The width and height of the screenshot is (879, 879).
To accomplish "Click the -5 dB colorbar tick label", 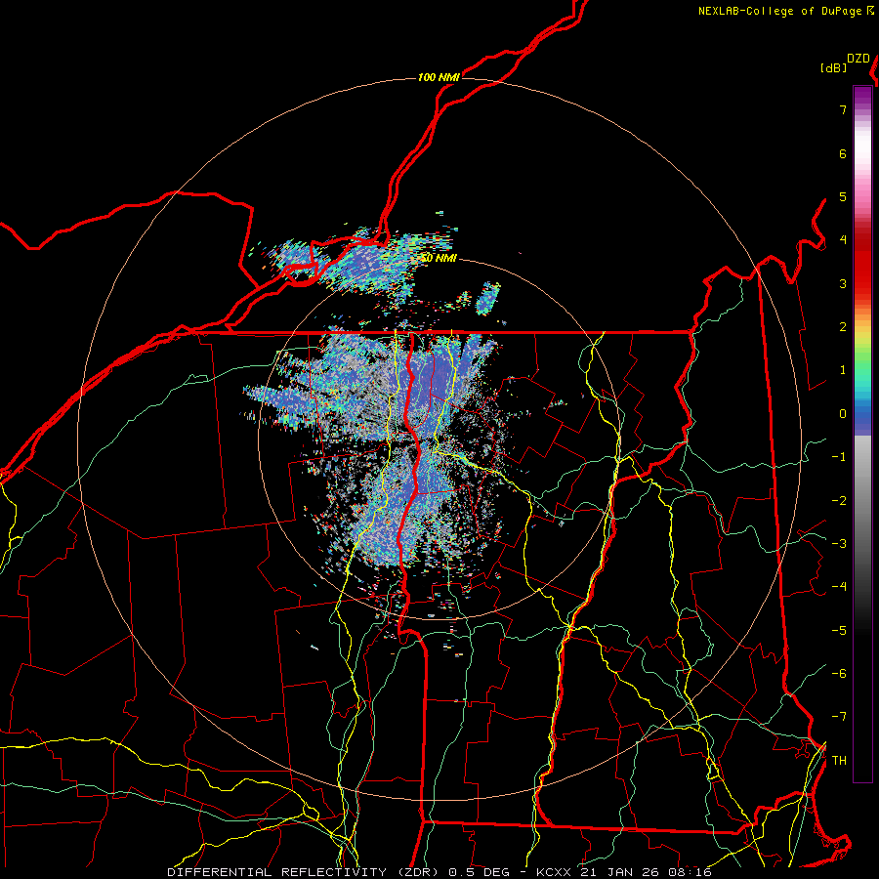I will (x=839, y=631).
